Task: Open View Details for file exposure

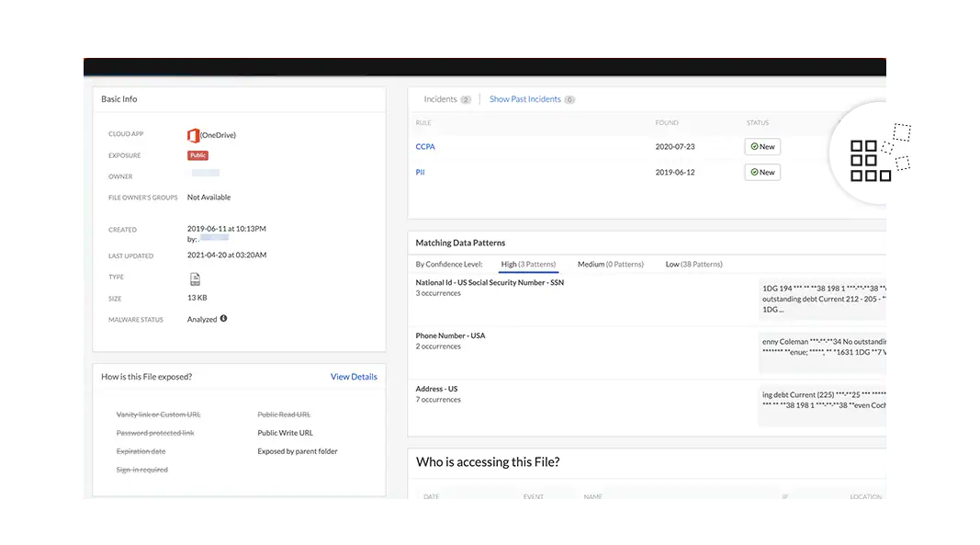Action: tap(354, 377)
